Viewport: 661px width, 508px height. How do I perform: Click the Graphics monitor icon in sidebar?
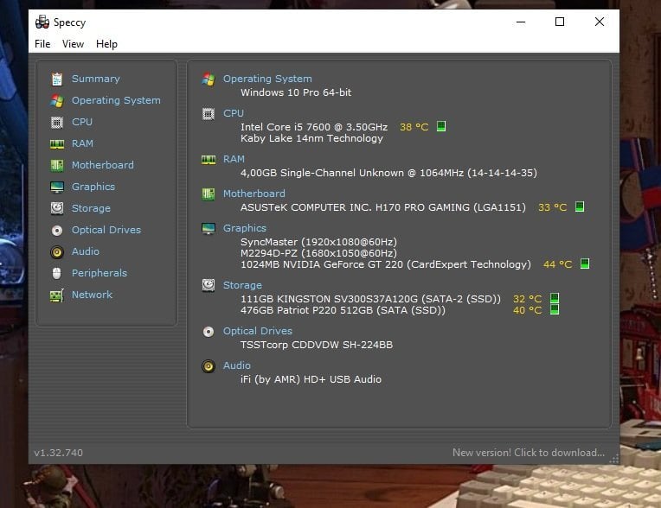tap(57, 187)
